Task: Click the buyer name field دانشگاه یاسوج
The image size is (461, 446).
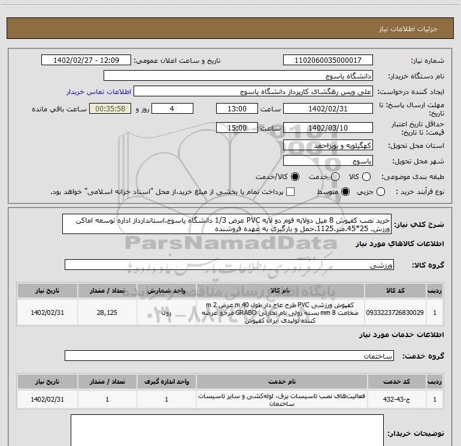Action: click(x=238, y=75)
